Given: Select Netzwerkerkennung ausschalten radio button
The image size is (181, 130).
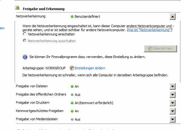Looking at the screenshot, I should pyautogui.click(x=24, y=41).
